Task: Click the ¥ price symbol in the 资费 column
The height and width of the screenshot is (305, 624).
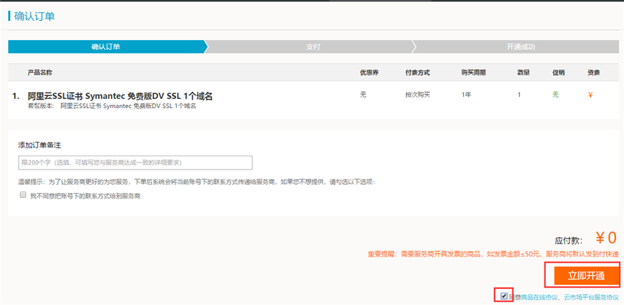Action: click(590, 95)
